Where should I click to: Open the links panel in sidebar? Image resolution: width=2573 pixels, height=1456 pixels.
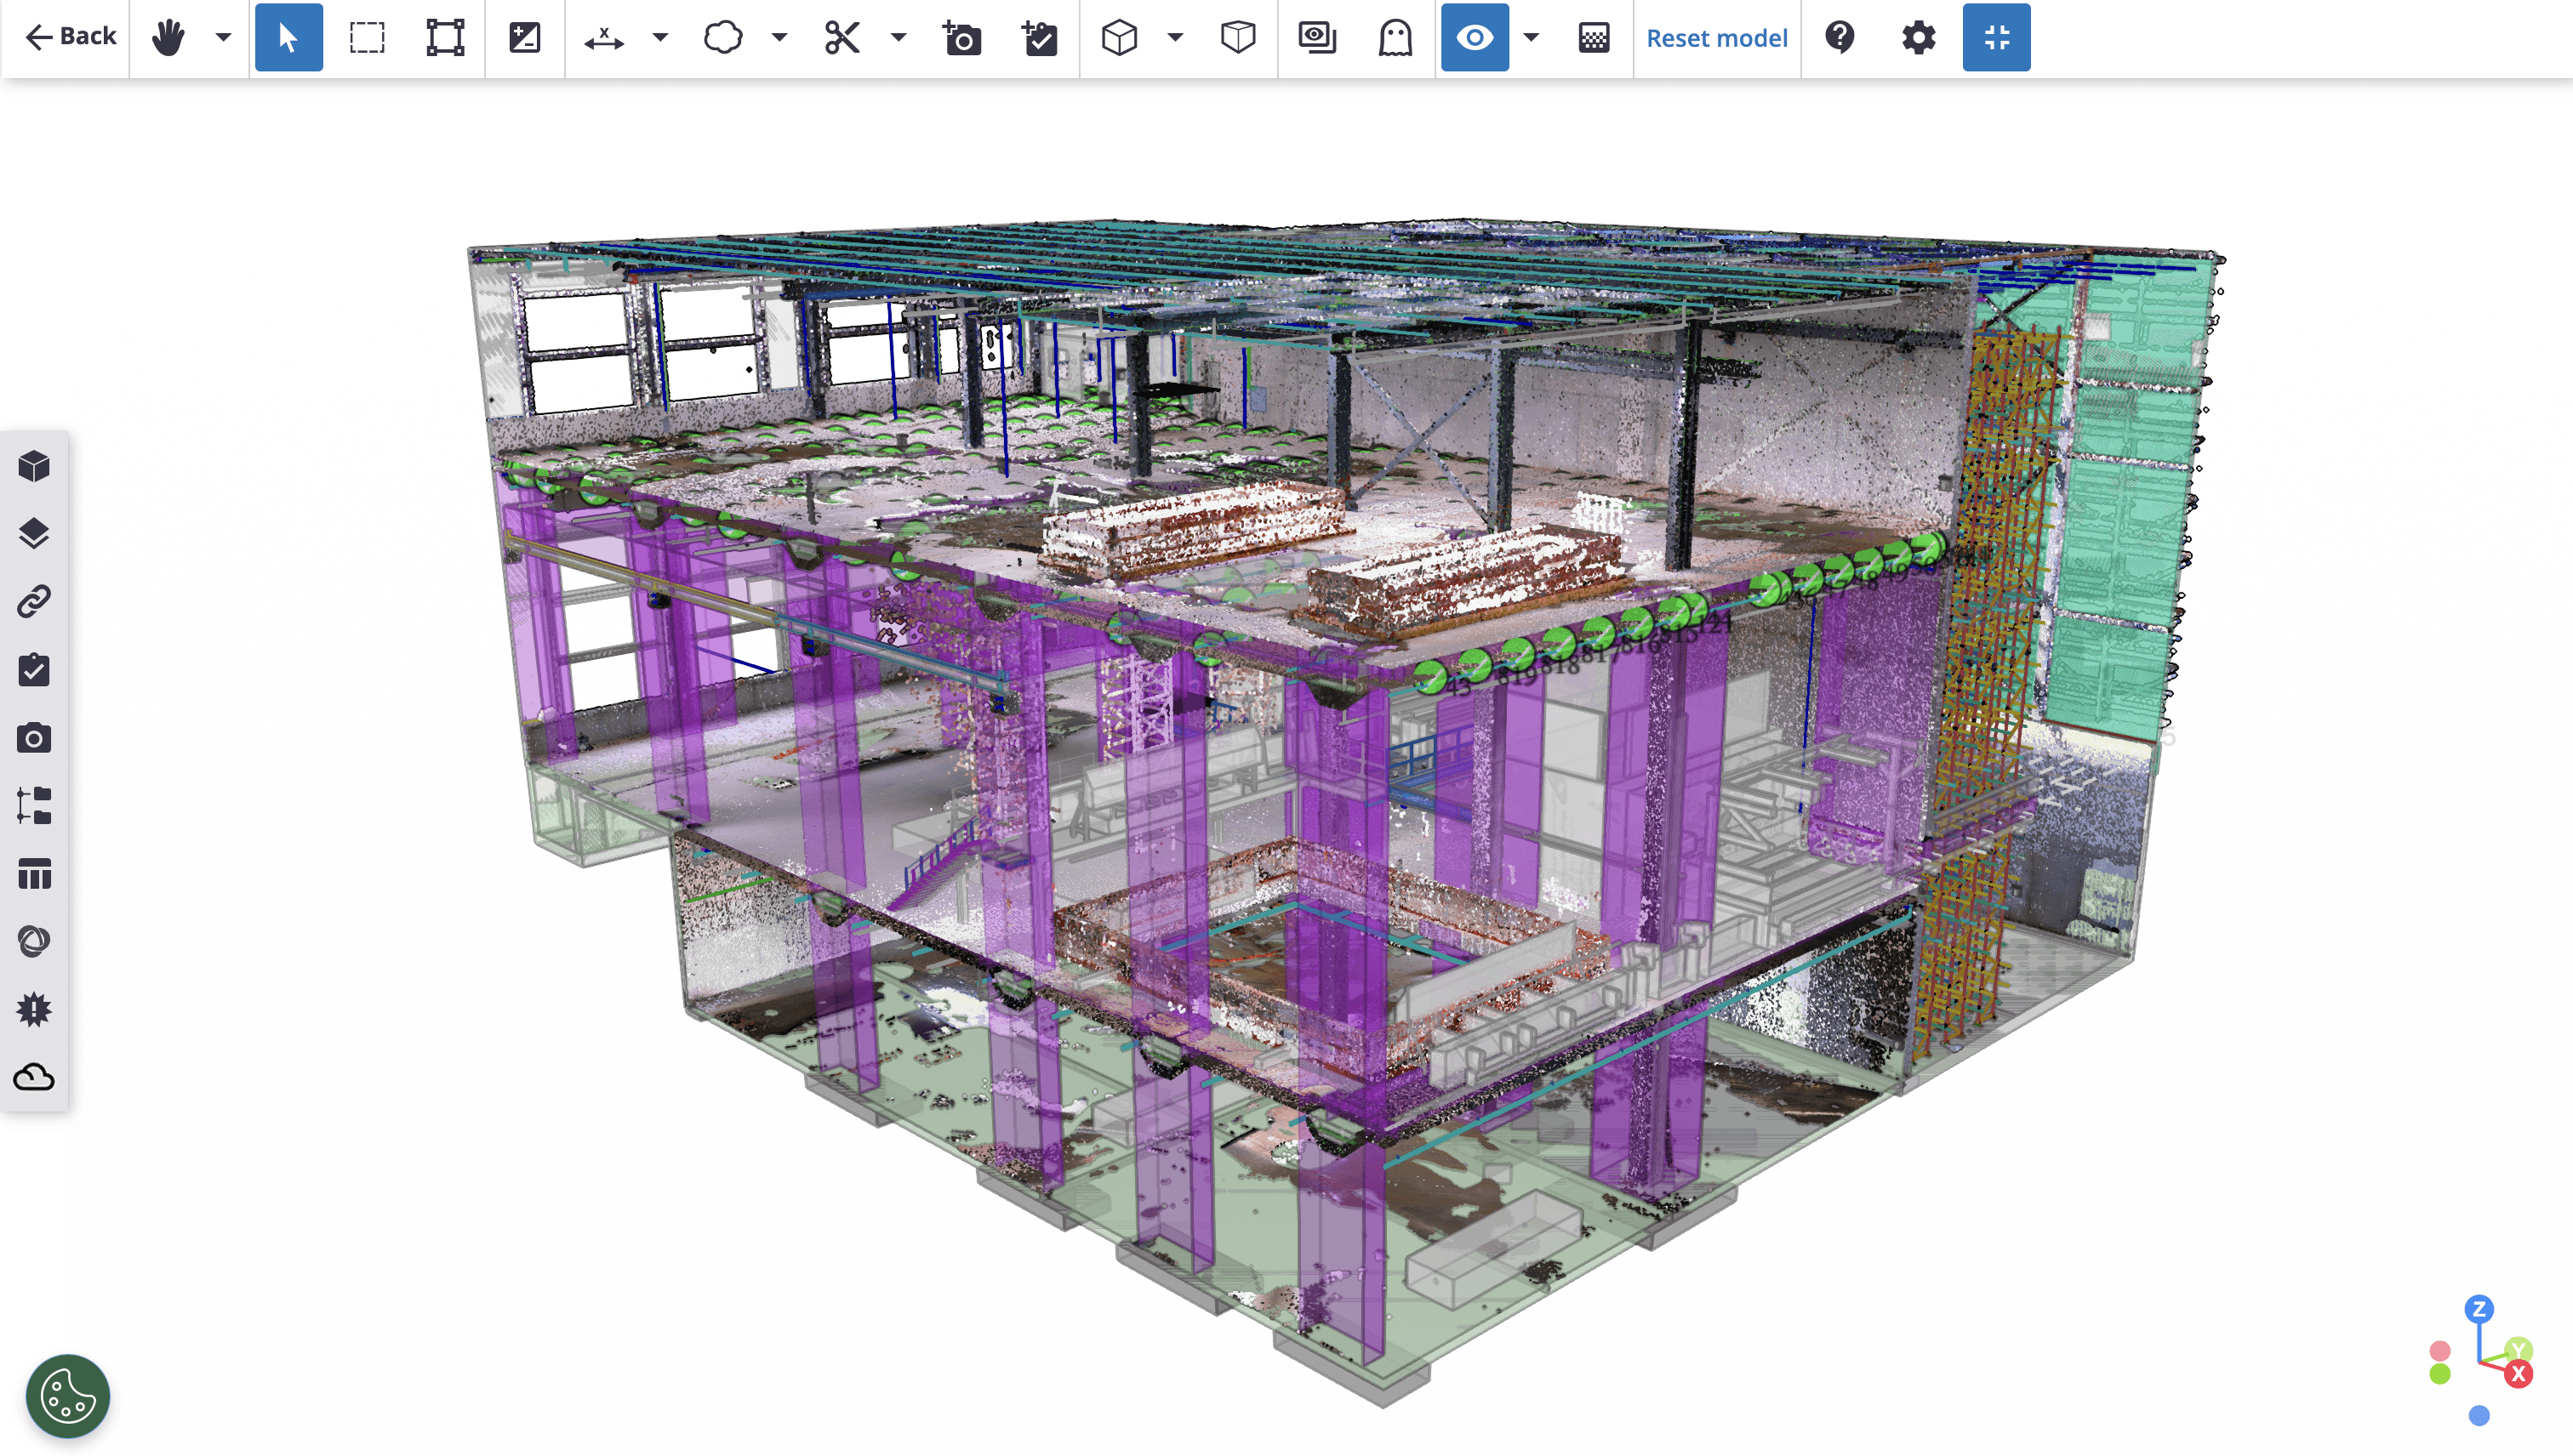[x=34, y=602]
